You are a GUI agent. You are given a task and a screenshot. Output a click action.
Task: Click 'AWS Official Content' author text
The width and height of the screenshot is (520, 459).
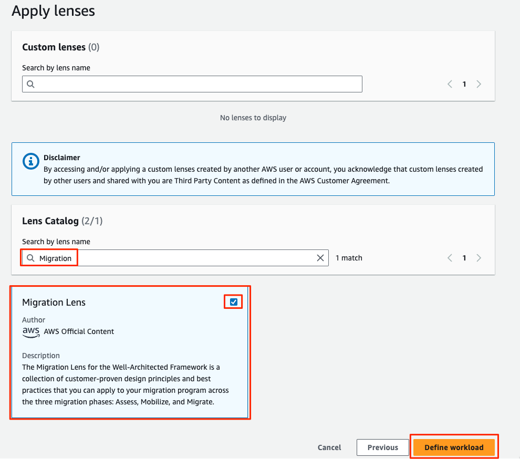point(79,331)
